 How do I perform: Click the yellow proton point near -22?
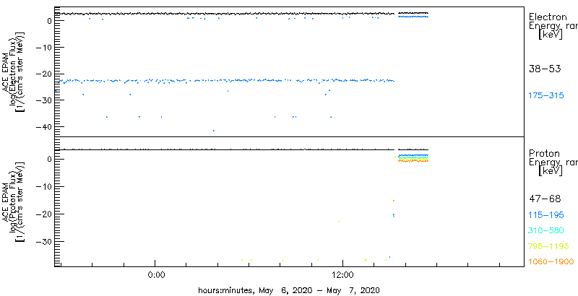(x=339, y=221)
